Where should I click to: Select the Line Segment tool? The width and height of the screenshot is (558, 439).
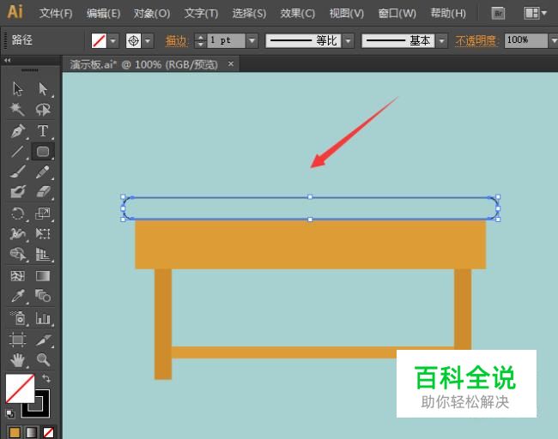[x=17, y=152]
